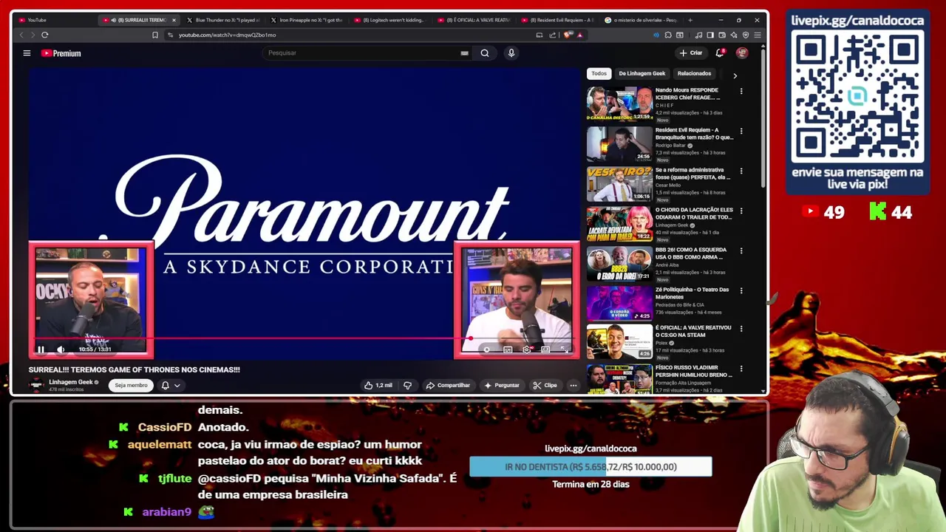Click the youtube.com address bar URL

[228, 35]
